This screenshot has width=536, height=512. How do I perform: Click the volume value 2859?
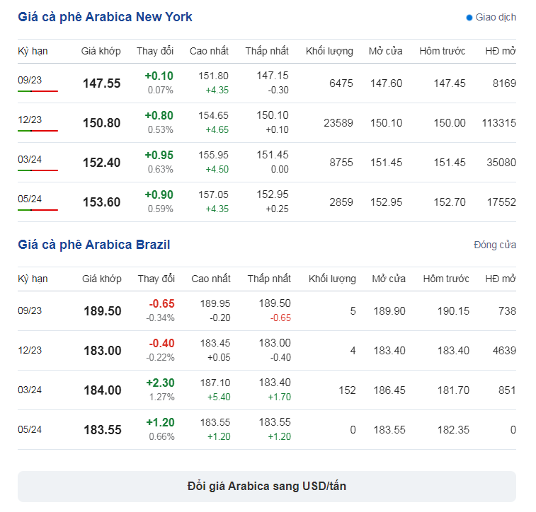341,202
